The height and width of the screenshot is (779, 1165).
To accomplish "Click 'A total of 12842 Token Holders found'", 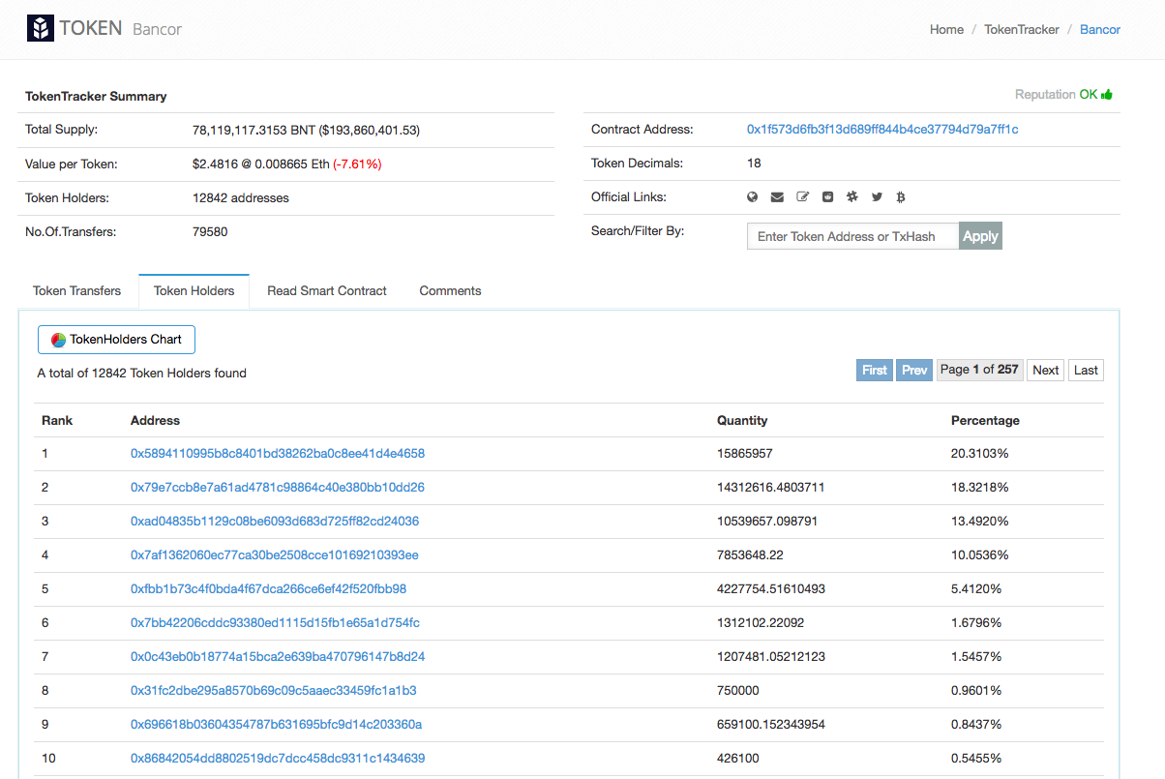I will coord(142,373).
